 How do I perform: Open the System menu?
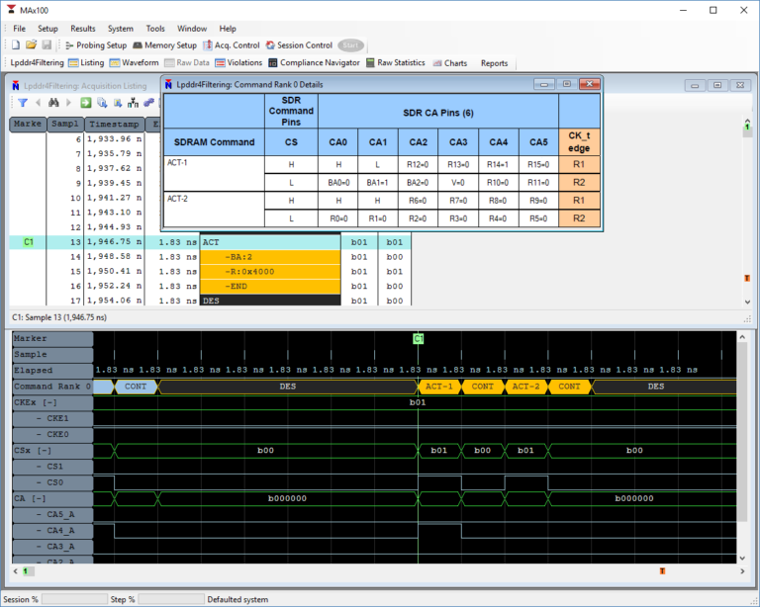click(120, 29)
